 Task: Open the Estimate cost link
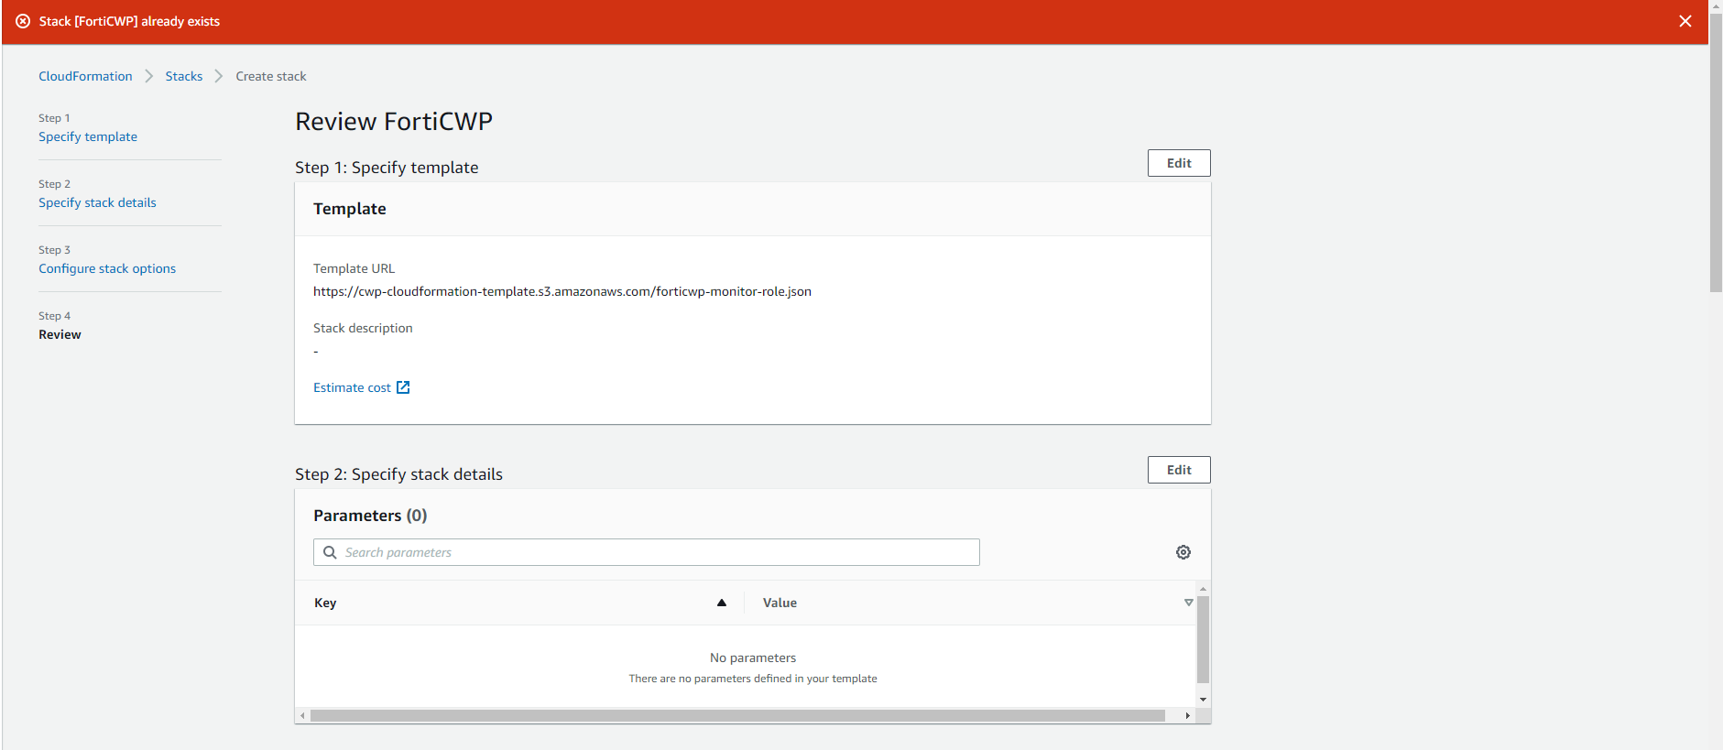click(352, 387)
